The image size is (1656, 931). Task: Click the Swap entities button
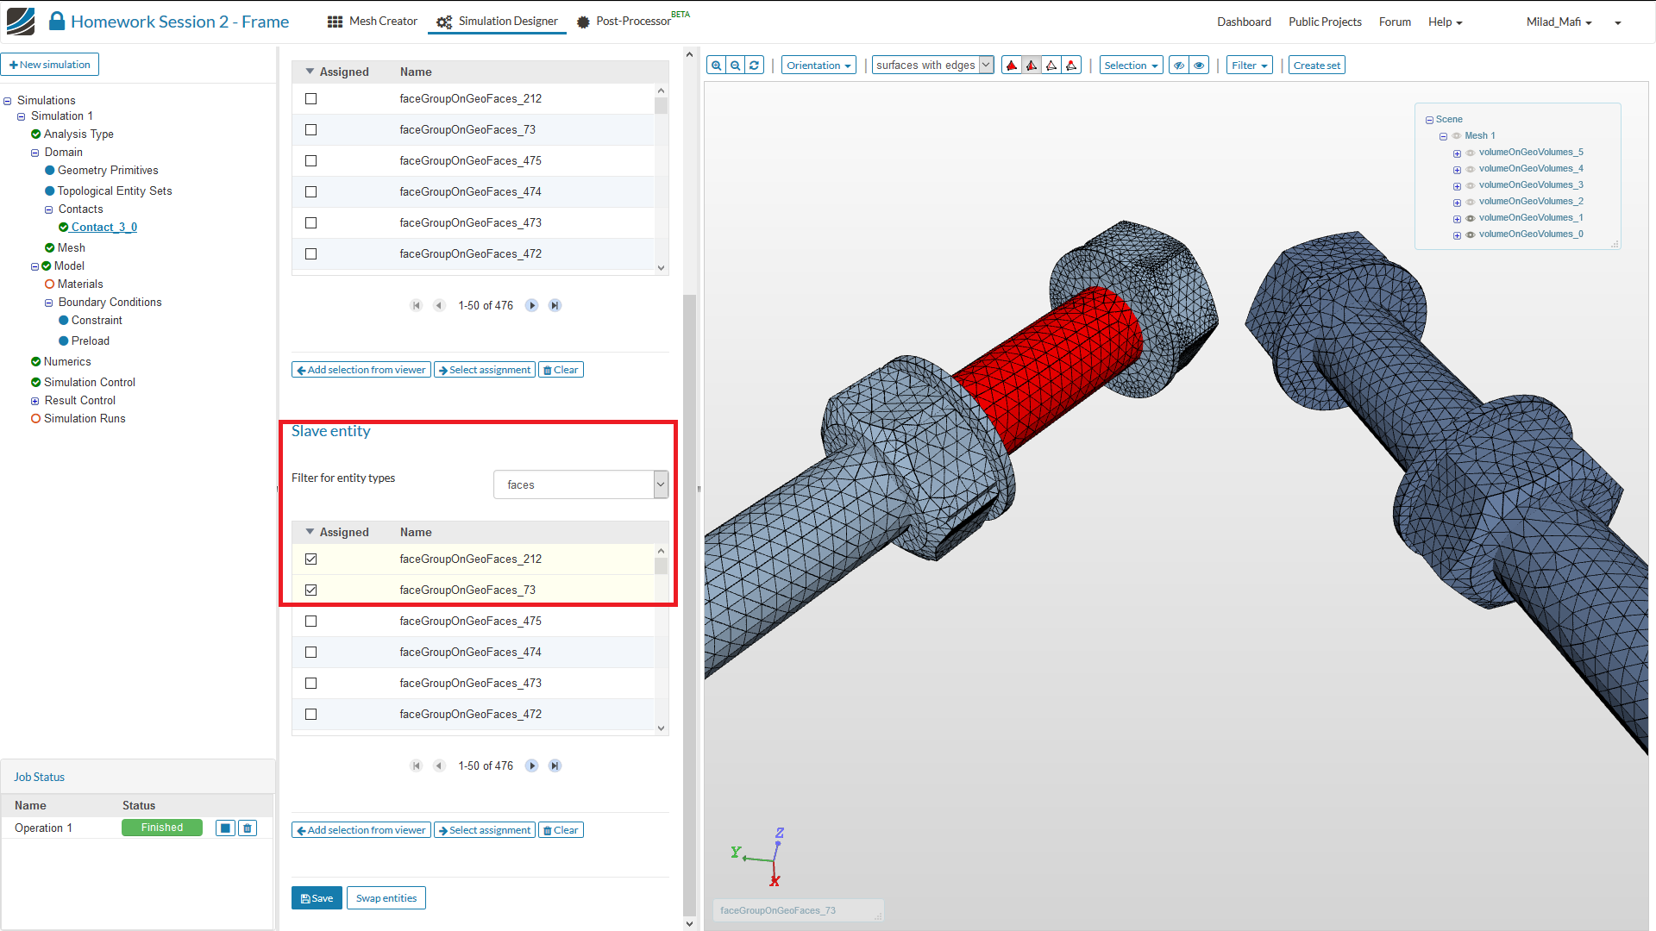[x=386, y=898]
